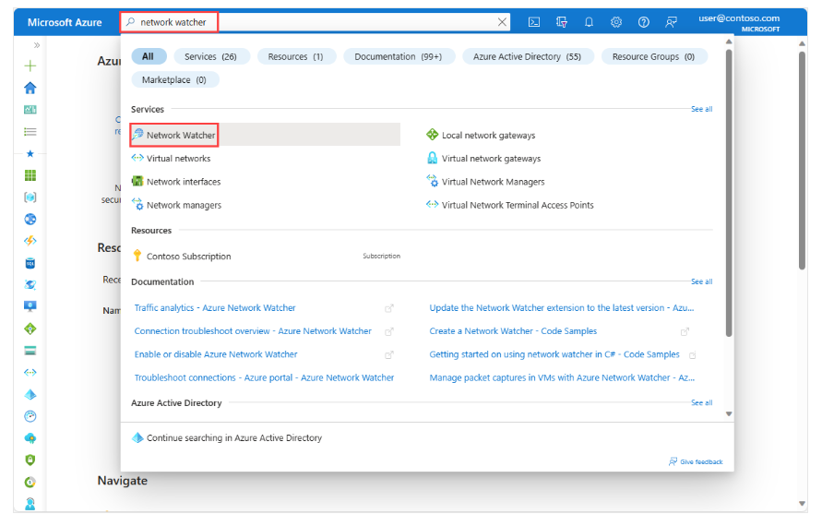Open Virtual machines monitor icon in sidebar

(30, 306)
